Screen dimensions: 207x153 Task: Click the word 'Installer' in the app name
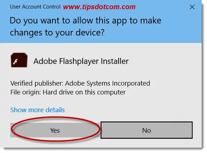click(x=115, y=61)
